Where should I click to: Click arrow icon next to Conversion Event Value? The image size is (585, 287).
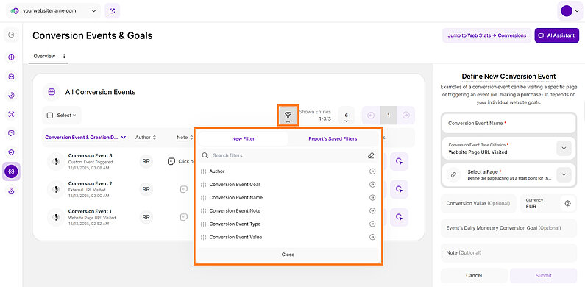[x=372, y=237]
